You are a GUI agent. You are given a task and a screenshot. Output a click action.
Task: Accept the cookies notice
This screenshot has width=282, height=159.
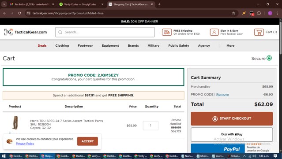[x=87, y=141]
